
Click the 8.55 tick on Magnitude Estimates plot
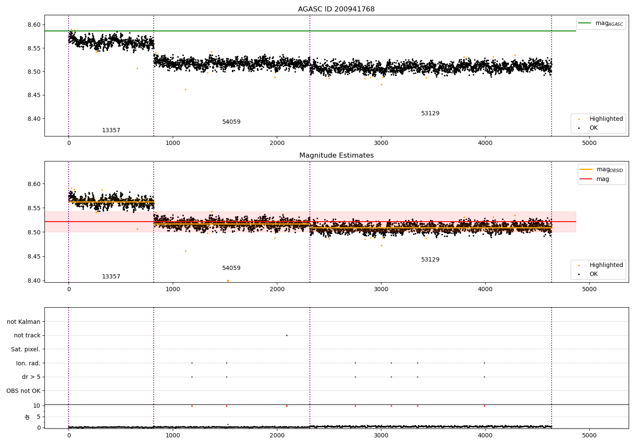point(34,208)
